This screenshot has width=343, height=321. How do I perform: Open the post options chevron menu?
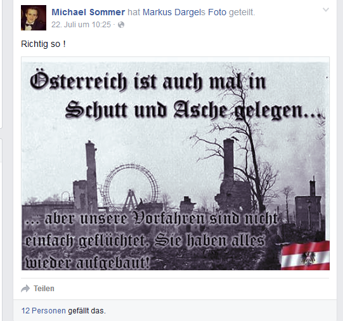click(326, 10)
